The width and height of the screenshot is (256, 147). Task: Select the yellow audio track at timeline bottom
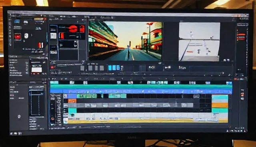[148, 121]
